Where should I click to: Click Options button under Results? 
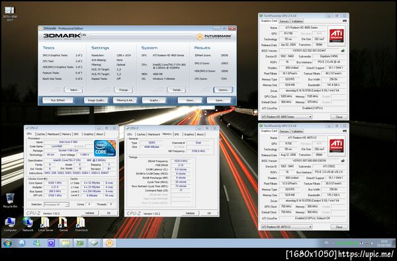[x=223, y=90]
